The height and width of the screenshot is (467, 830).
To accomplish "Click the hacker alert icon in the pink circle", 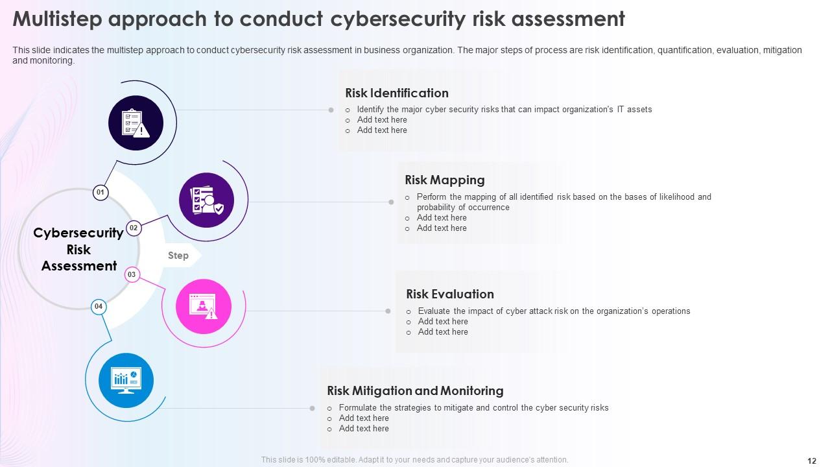I will tap(204, 307).
